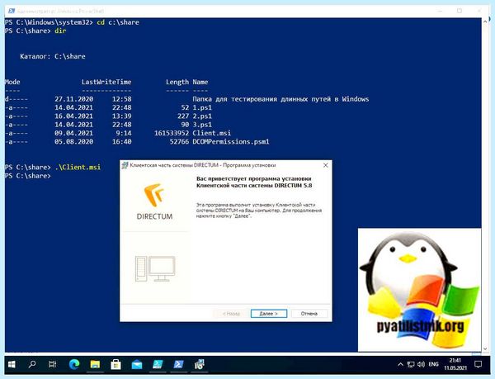
Task: Open the notification center icon
Action: pos(478,365)
